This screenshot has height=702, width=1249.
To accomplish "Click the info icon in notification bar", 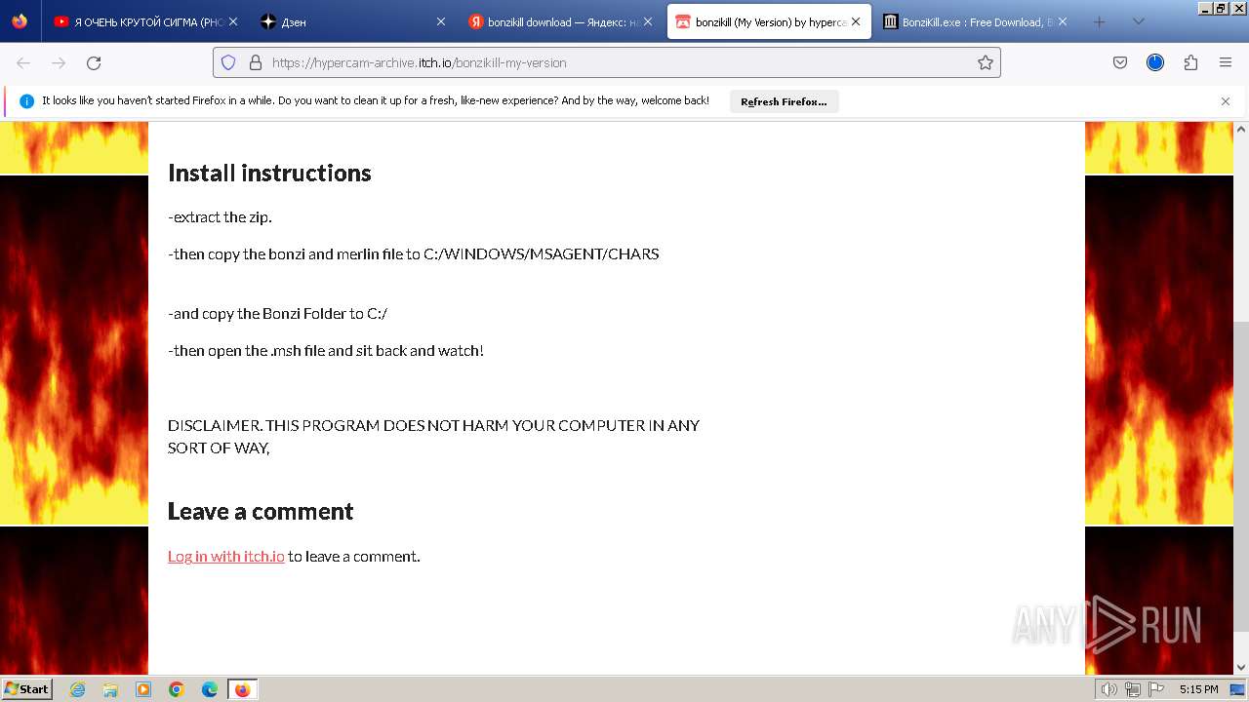I will [26, 101].
